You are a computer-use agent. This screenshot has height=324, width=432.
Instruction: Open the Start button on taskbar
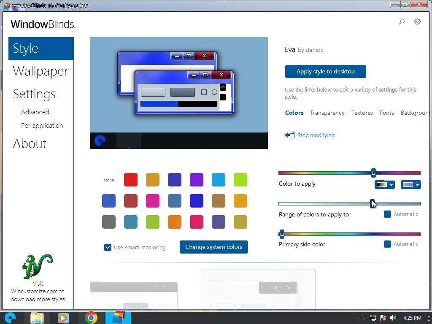(10, 318)
